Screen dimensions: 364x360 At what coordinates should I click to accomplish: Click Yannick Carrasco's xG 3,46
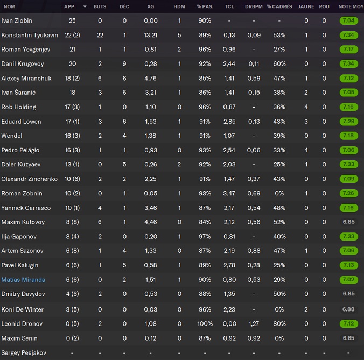point(151,208)
